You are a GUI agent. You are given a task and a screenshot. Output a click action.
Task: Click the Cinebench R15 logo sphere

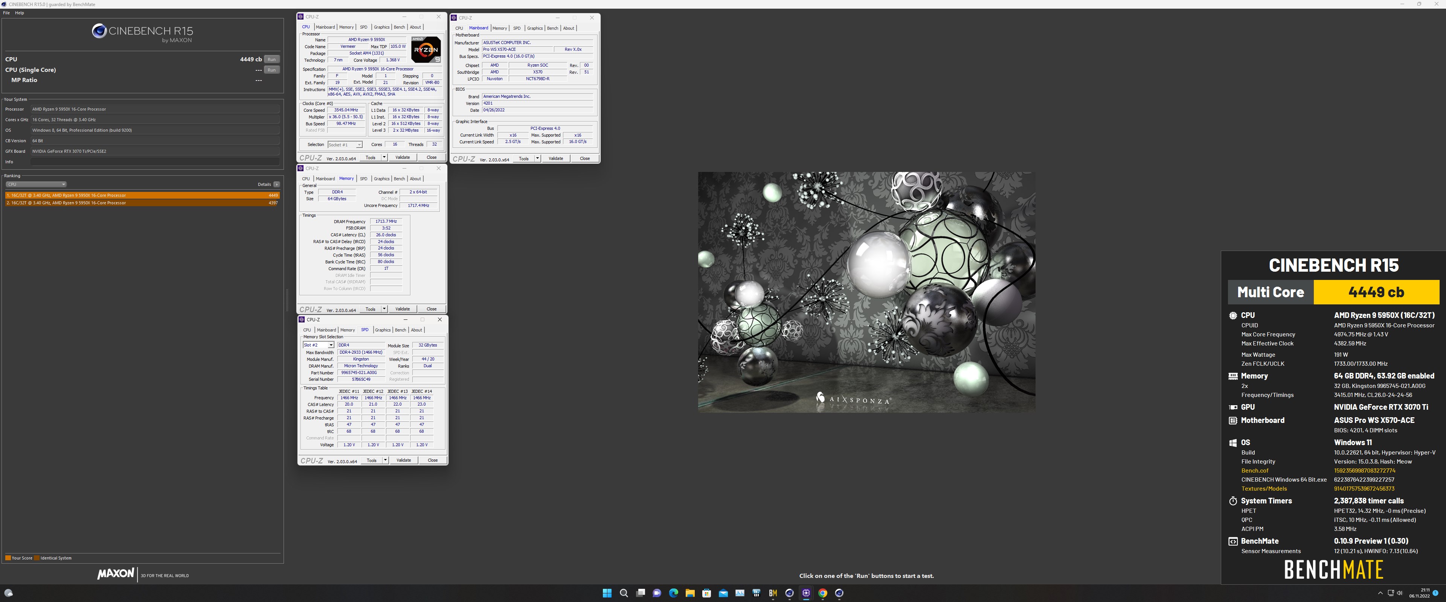point(99,30)
